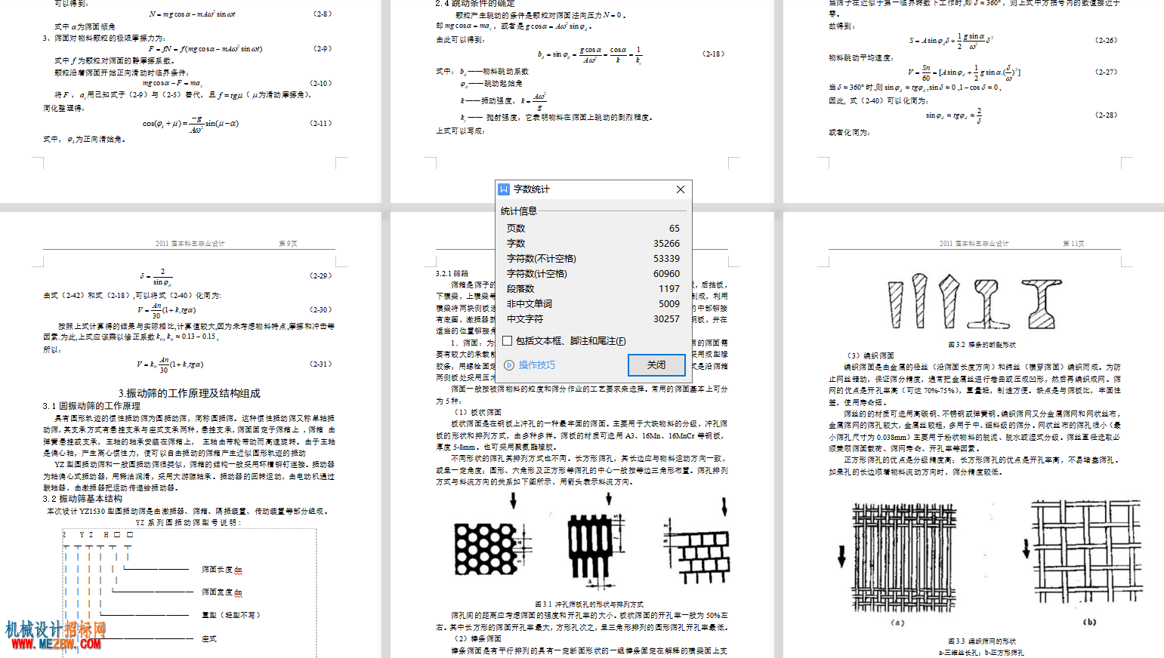Click caption 图3.2 筛条的断面形状
The image size is (1164, 658).
(x=982, y=344)
